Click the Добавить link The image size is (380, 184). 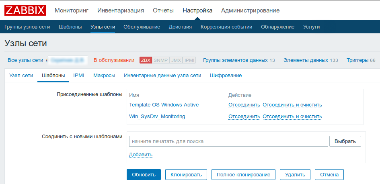tap(141, 154)
